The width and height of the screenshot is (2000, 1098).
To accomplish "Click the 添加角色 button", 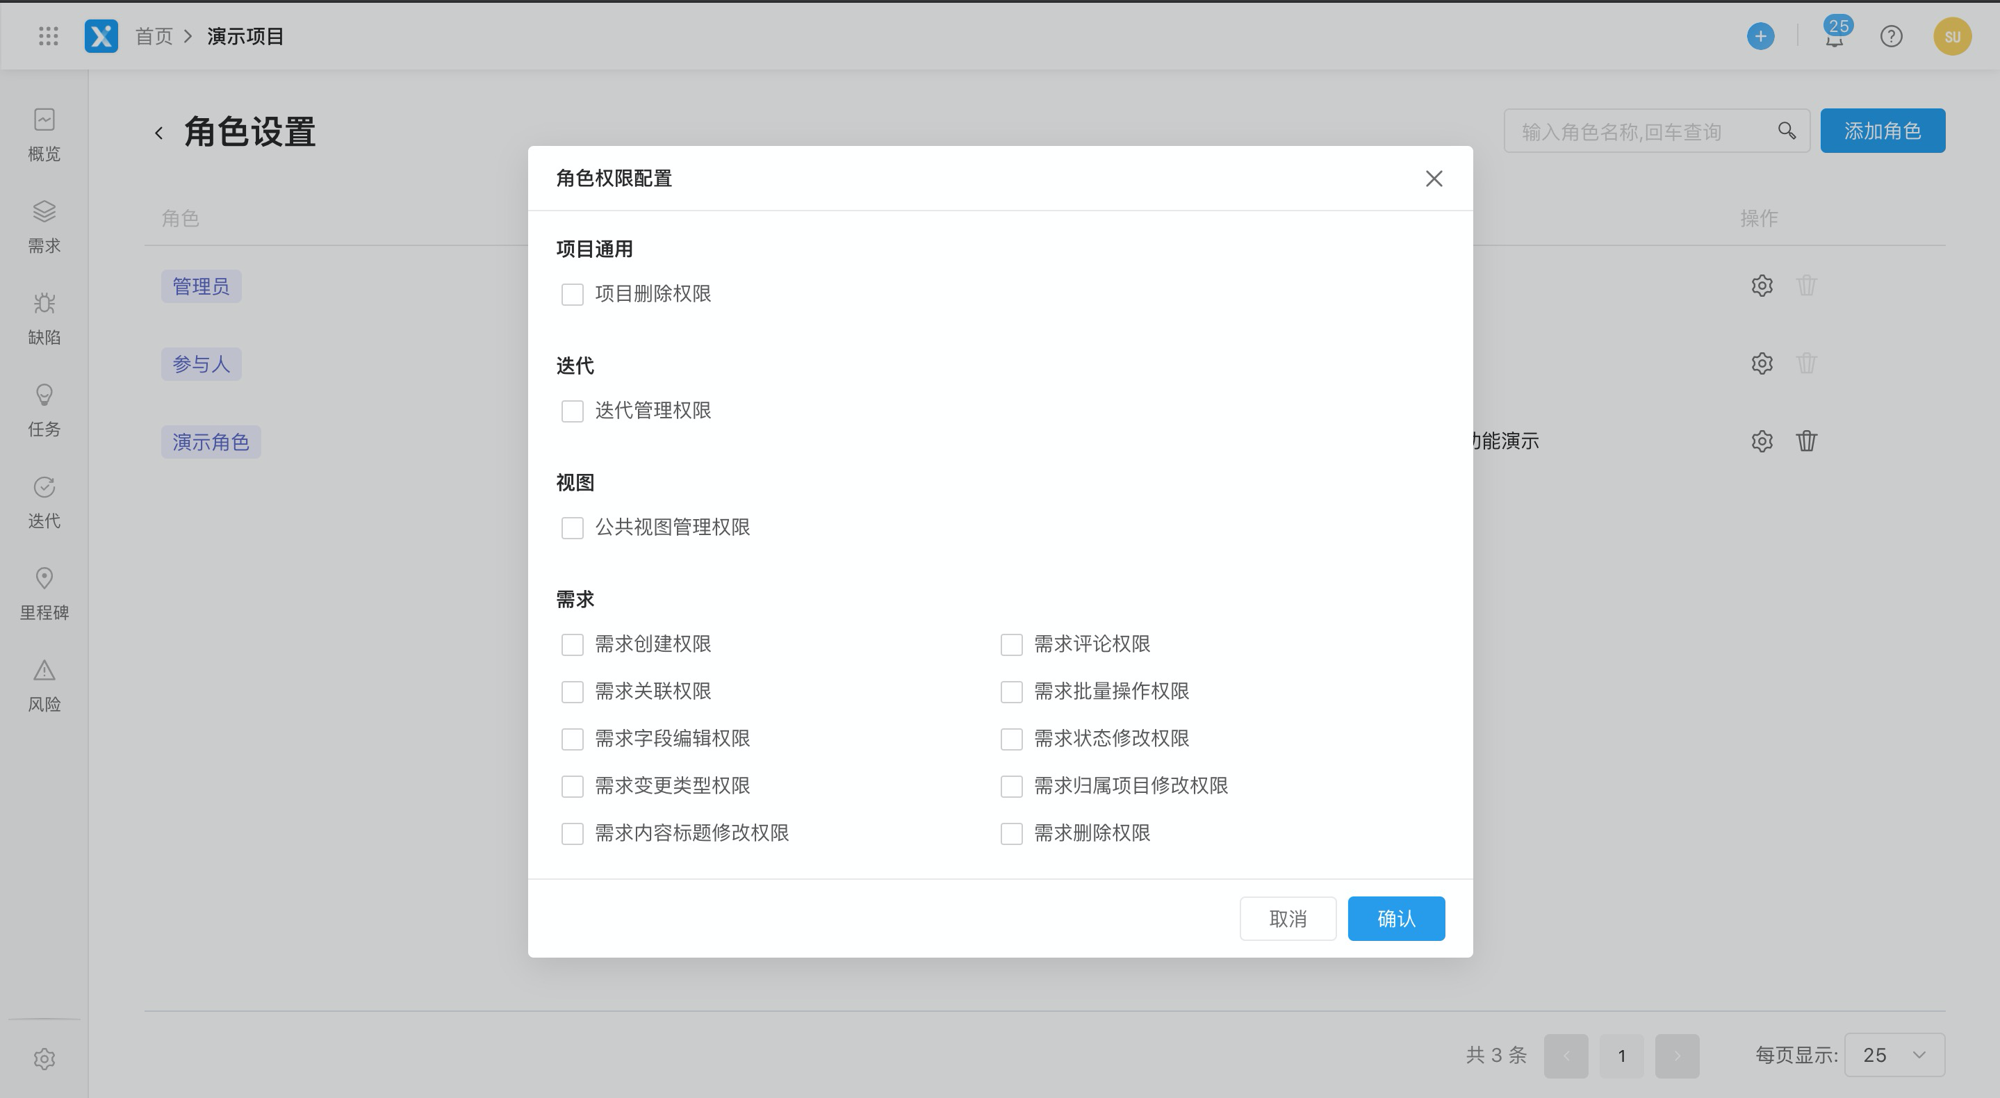I will tap(1883, 131).
